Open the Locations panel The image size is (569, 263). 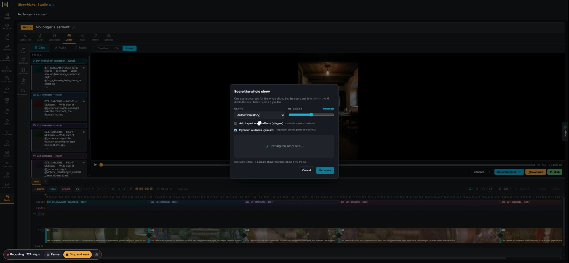pos(23,61)
